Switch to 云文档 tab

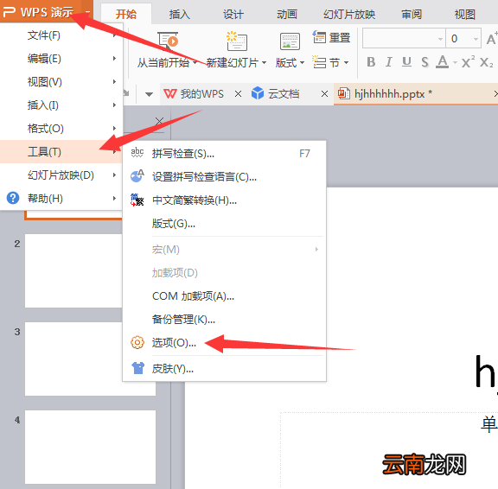pos(275,94)
